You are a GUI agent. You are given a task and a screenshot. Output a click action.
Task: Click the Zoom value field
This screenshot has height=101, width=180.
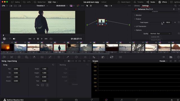point(16,77)
